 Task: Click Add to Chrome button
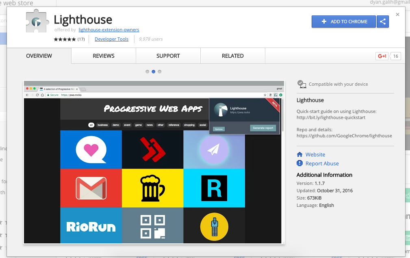coord(344,22)
